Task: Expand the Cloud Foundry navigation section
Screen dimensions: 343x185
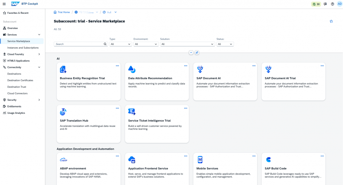Action: [39, 54]
